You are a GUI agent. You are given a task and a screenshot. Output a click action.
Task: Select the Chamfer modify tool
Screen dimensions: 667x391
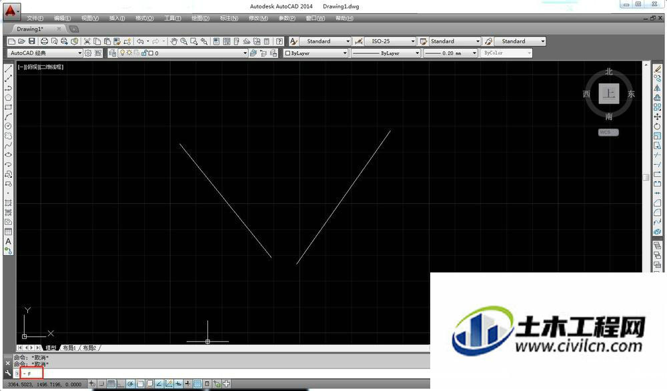click(657, 202)
